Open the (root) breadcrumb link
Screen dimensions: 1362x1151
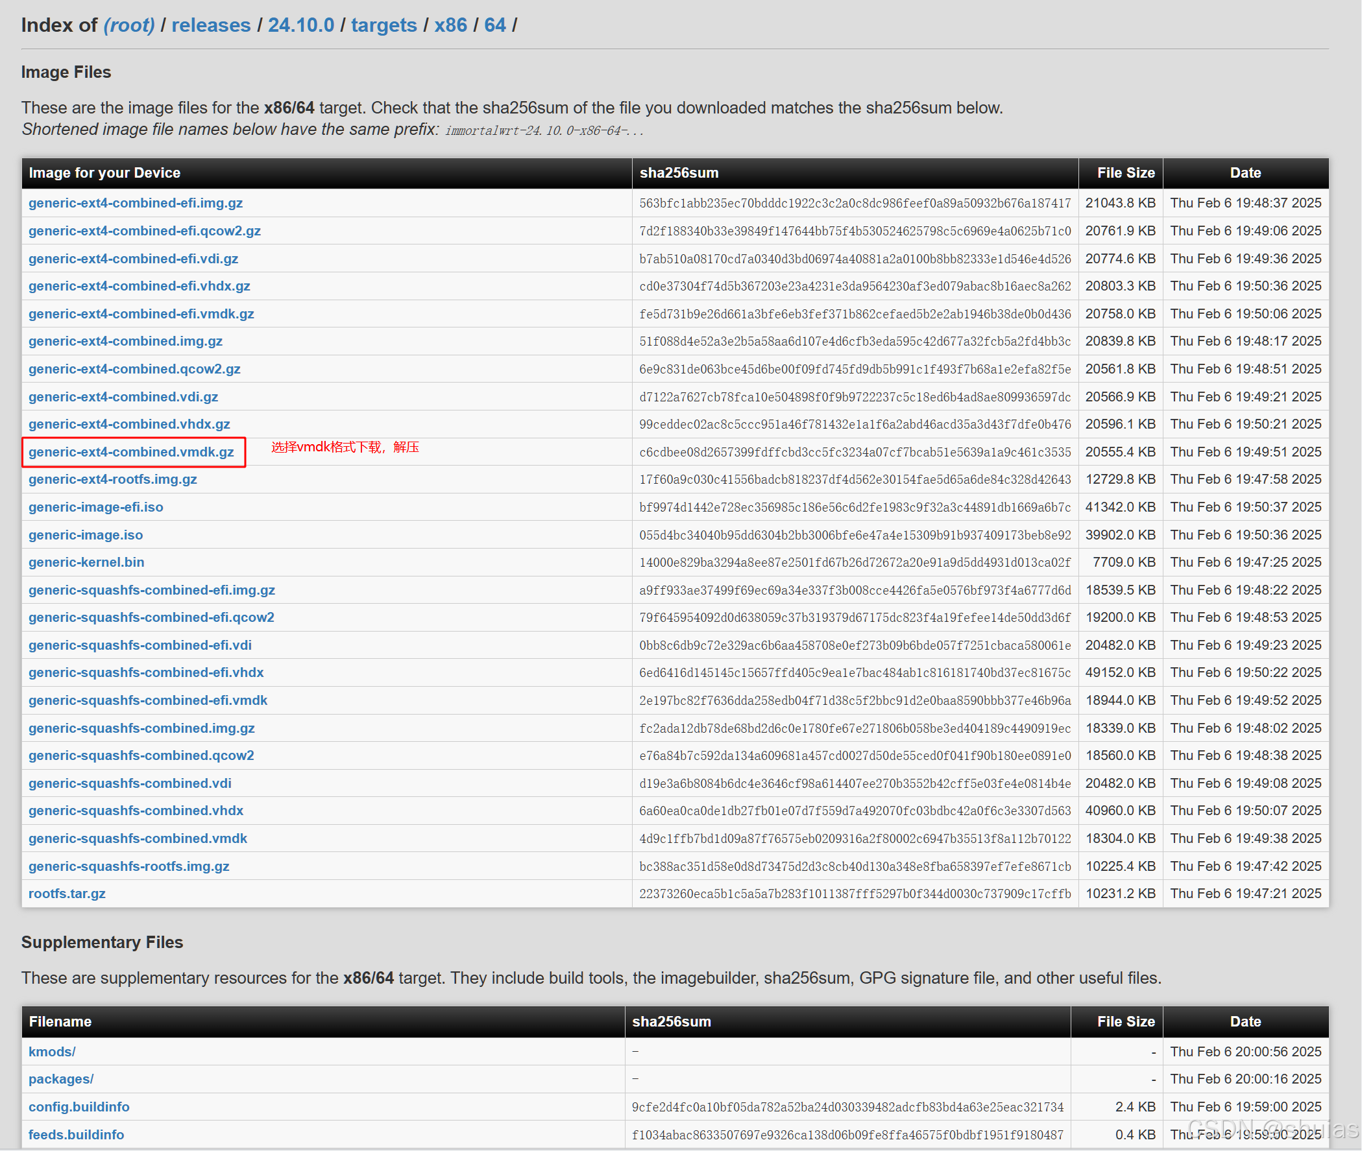pos(128,25)
